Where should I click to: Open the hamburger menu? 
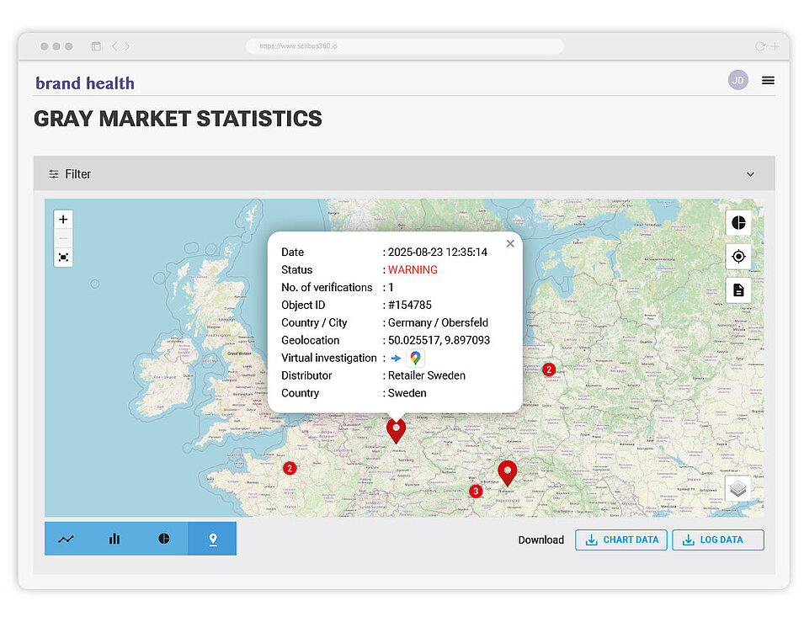768,81
